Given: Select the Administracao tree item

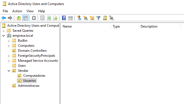Looking at the screenshot, I should [29, 86].
